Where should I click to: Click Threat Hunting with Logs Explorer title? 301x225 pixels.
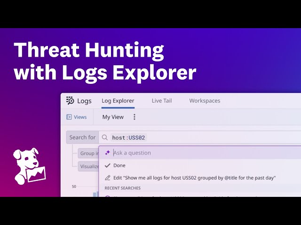pyautogui.click(x=105, y=61)
